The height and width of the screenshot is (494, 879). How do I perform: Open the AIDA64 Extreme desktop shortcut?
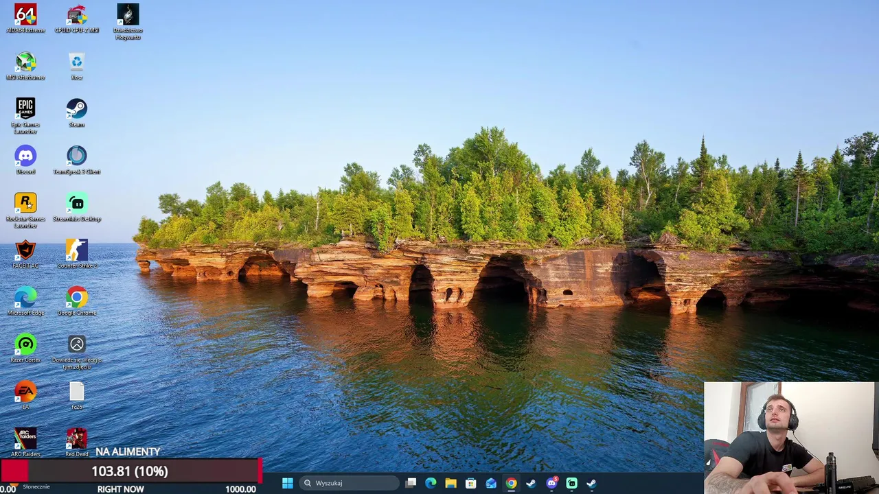pos(25,19)
